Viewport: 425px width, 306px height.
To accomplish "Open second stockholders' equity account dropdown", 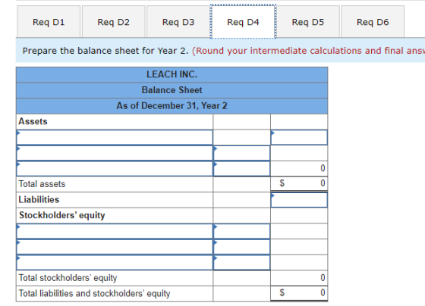I will point(115,247).
